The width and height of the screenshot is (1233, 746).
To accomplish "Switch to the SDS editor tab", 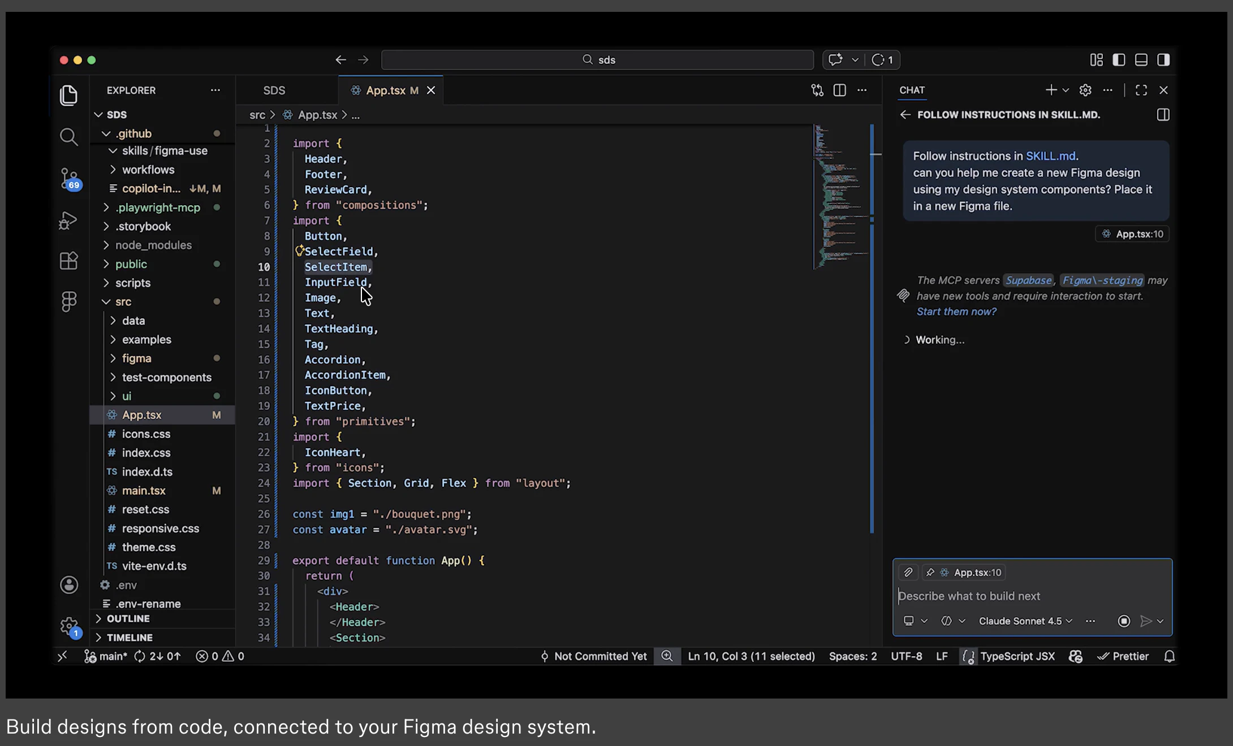I will point(274,90).
